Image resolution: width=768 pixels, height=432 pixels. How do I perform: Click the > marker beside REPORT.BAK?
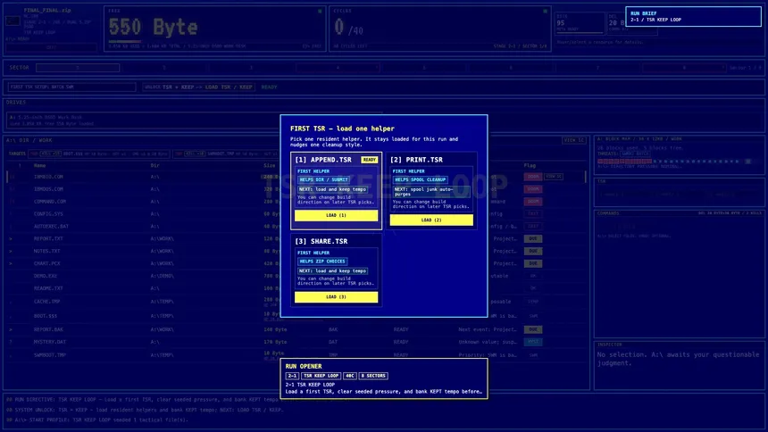click(11, 329)
